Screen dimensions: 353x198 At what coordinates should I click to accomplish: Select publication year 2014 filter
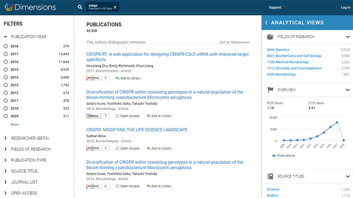point(6,77)
